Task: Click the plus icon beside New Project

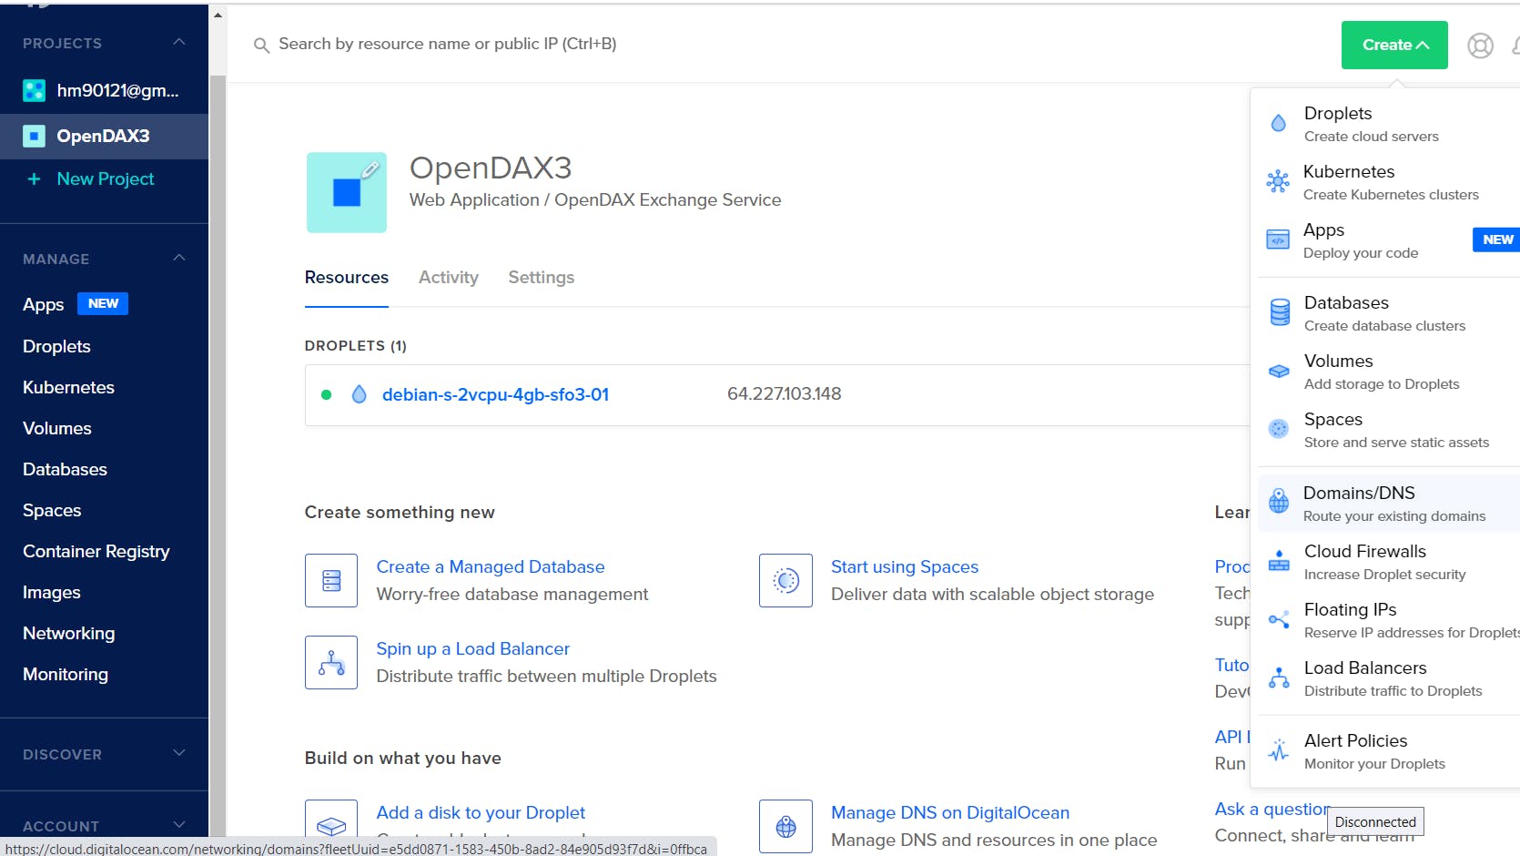Action: click(34, 179)
